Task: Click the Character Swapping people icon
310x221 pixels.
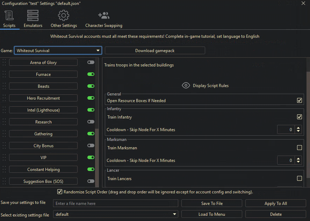Action: coord(104,15)
